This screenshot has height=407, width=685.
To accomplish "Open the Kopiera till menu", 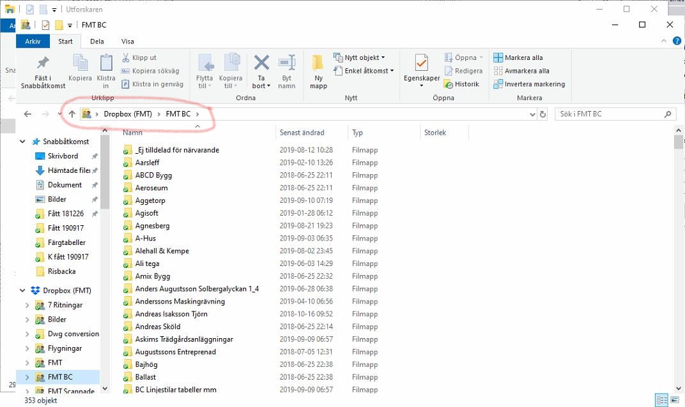I will click(230, 72).
